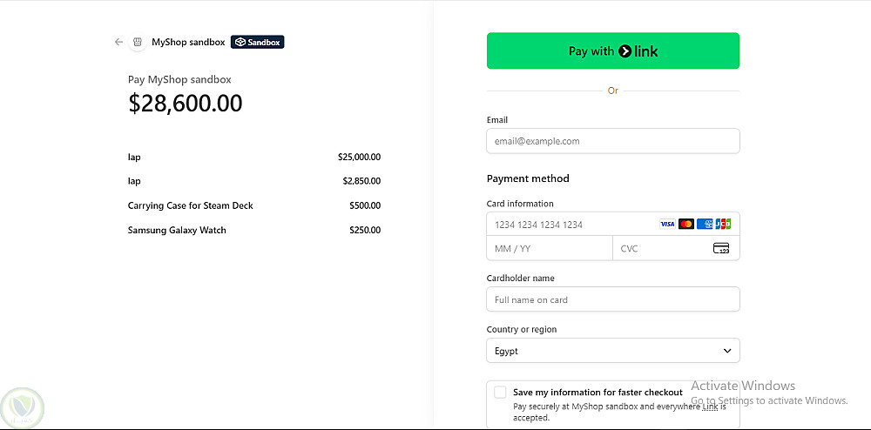Click the Cardholder name field
Screen dimensions: 871x430
click(x=612, y=299)
